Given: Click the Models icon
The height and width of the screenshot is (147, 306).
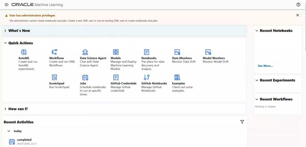Looking at the screenshot, I should click(x=116, y=52).
